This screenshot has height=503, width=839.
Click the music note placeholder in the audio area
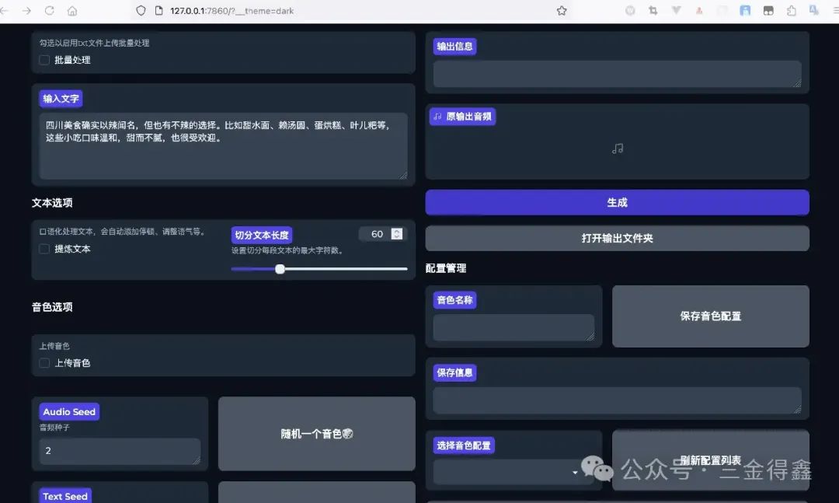click(617, 148)
